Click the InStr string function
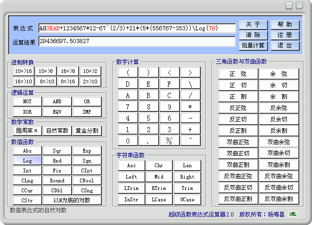Viewport: 312px width, 225px height. pos(131,199)
